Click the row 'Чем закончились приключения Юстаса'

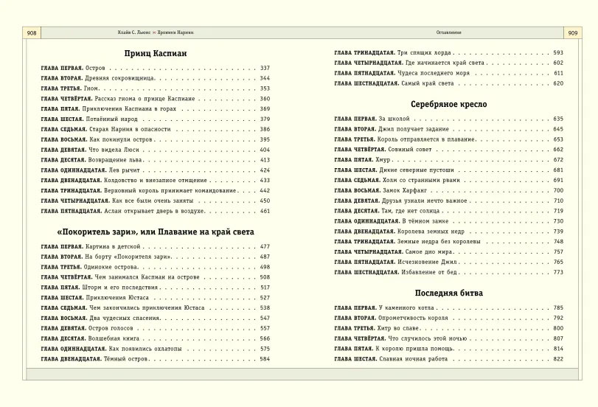tap(156, 307)
